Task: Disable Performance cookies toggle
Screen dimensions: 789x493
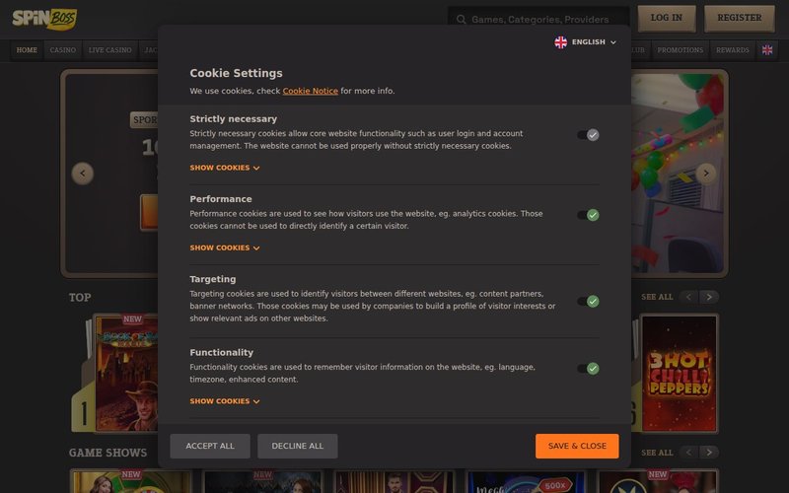Action: point(588,215)
